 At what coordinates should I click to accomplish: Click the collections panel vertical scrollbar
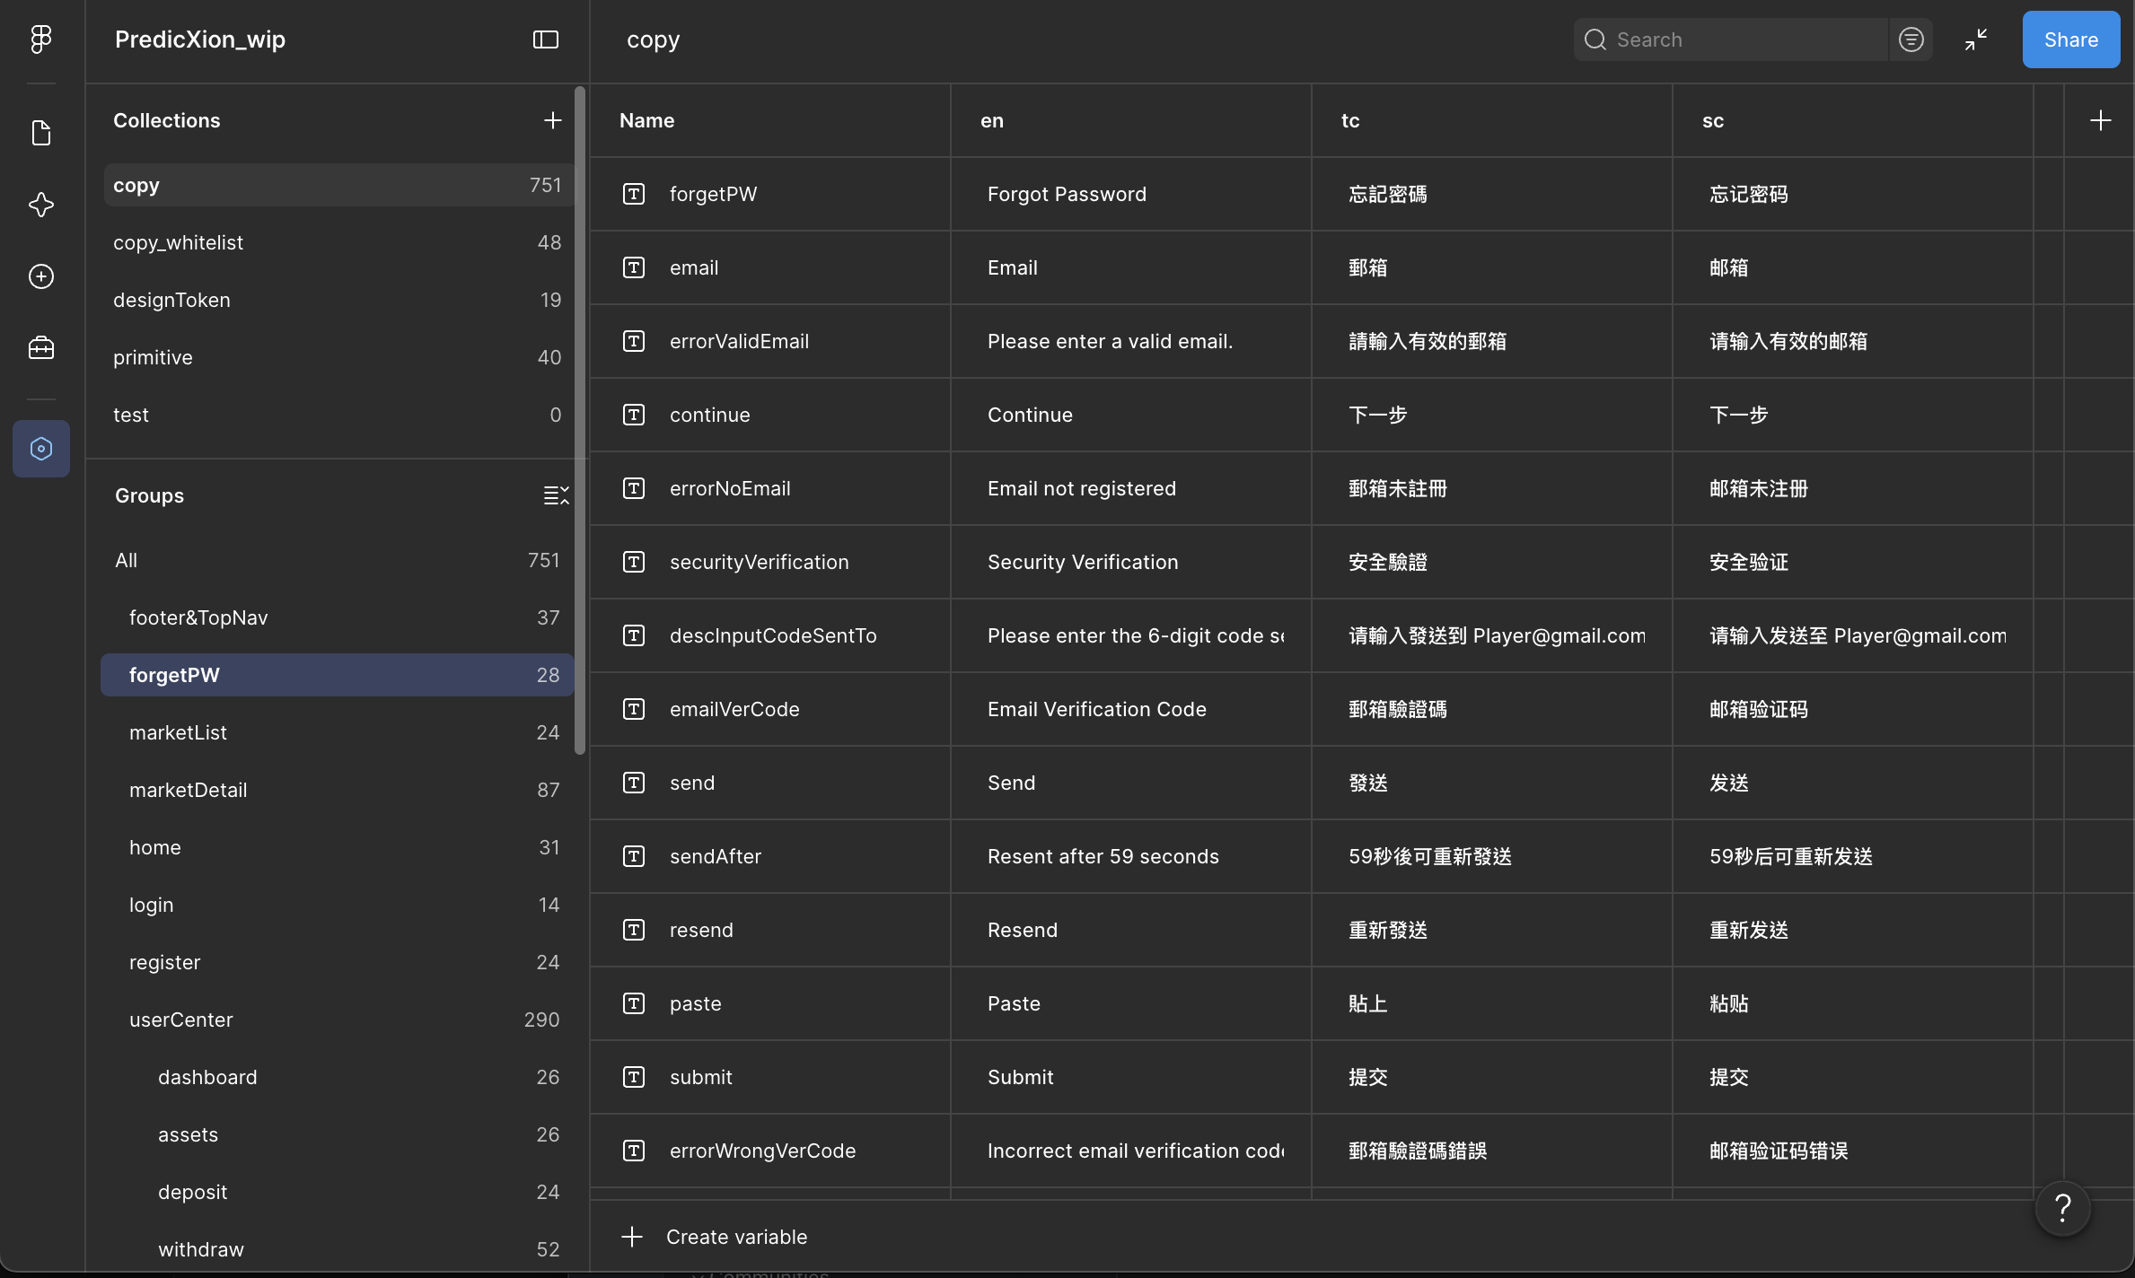pos(580,420)
